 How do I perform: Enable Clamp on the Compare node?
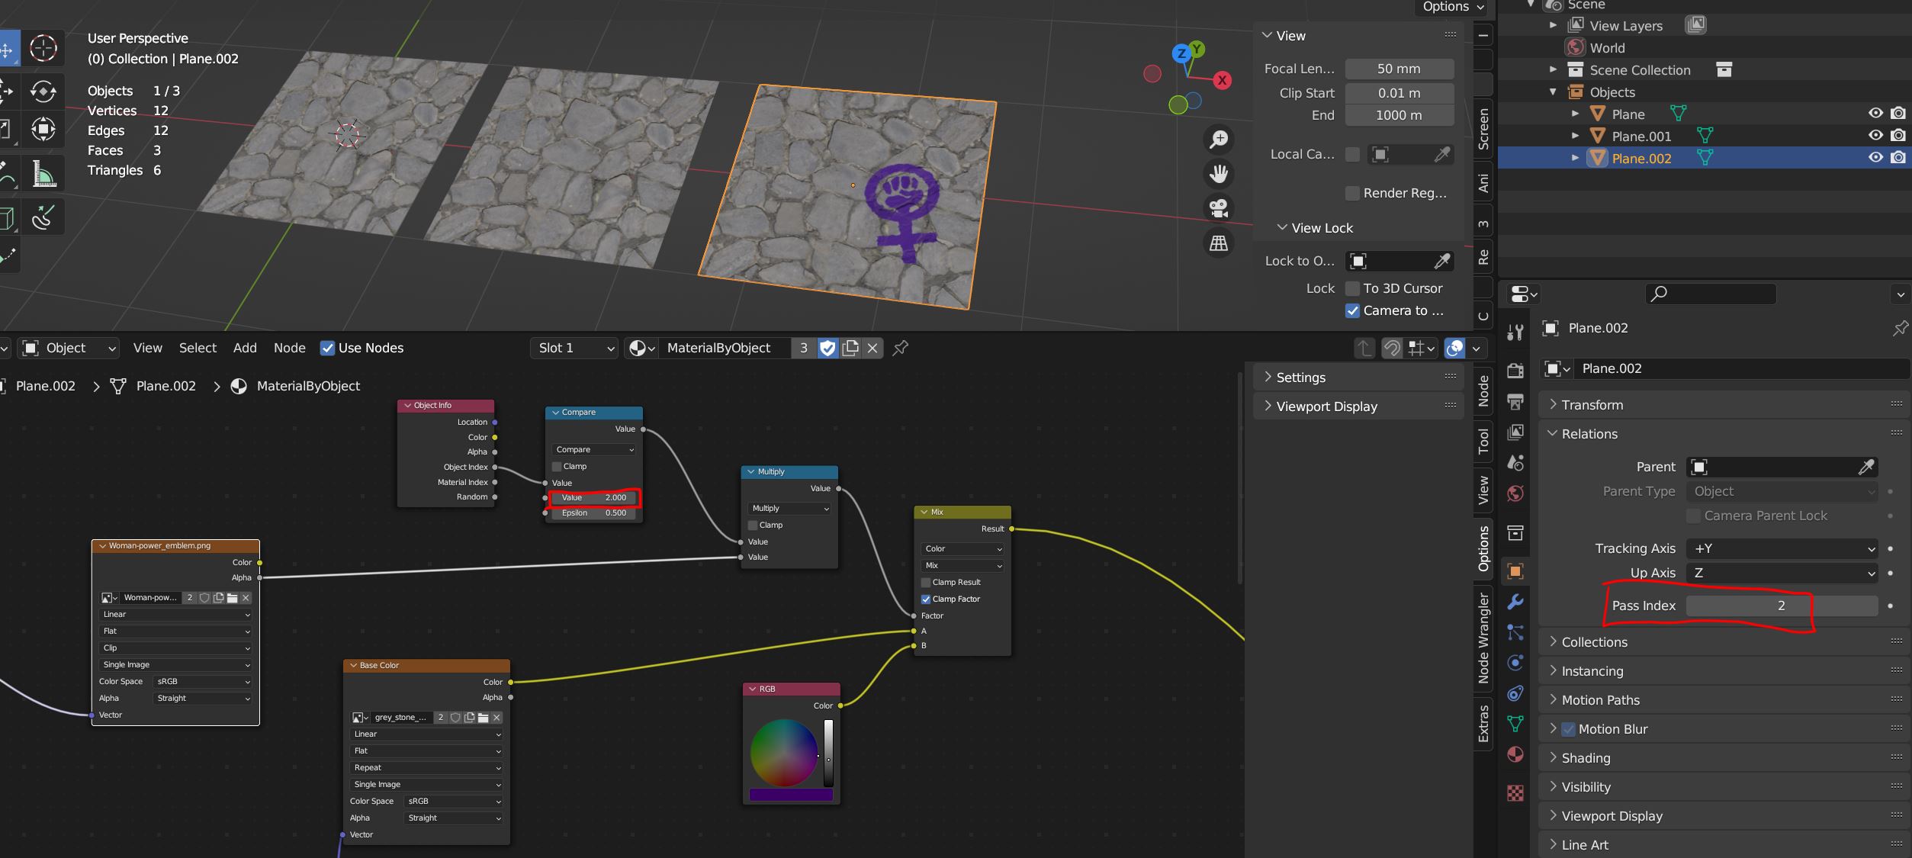pos(557,467)
